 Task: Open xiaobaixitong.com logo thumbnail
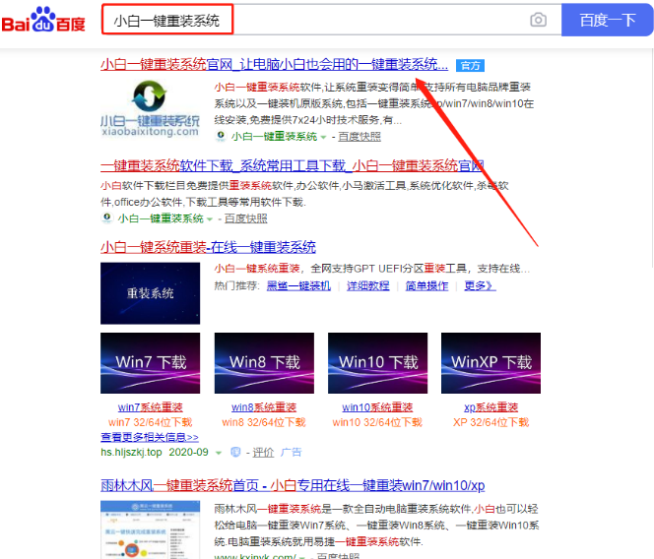click(x=150, y=109)
